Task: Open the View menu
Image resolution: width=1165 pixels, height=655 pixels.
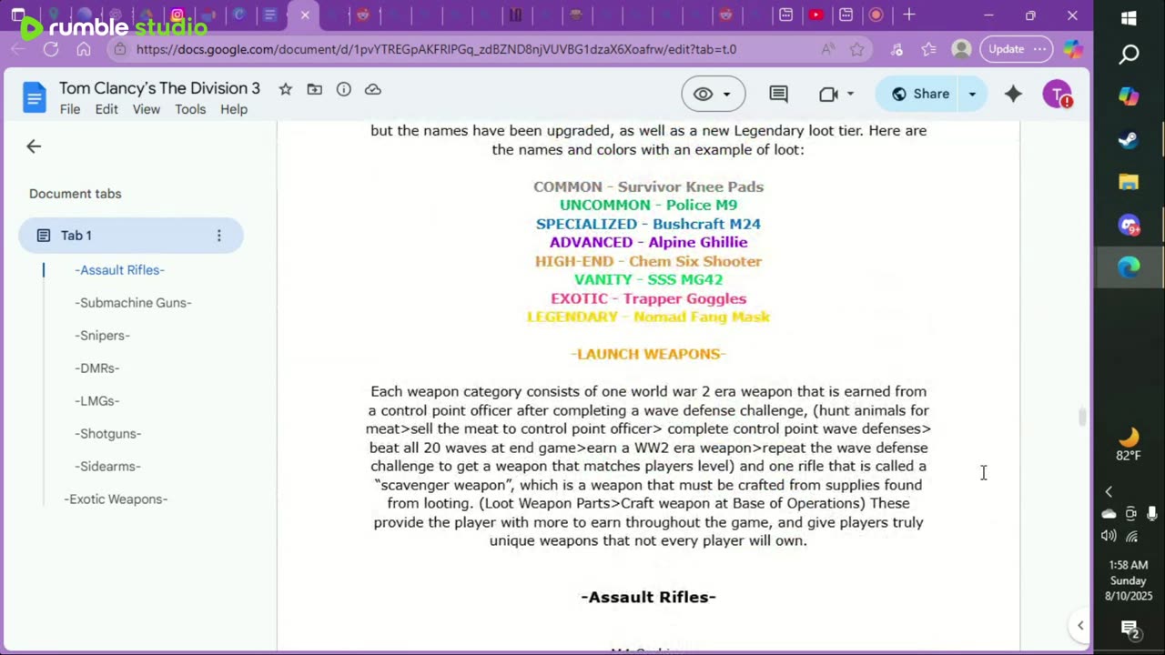Action: point(147,109)
